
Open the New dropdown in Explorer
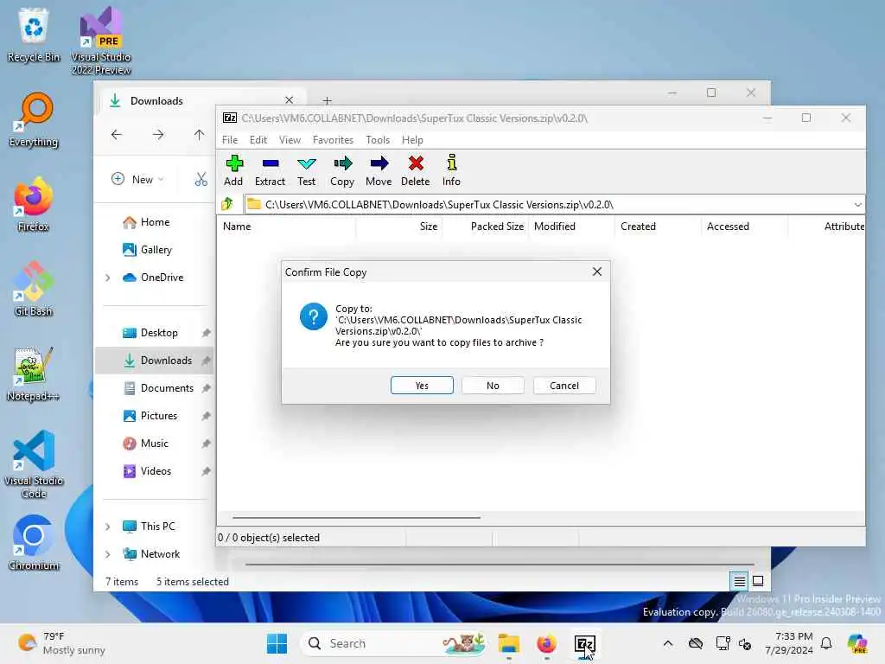[x=137, y=179]
